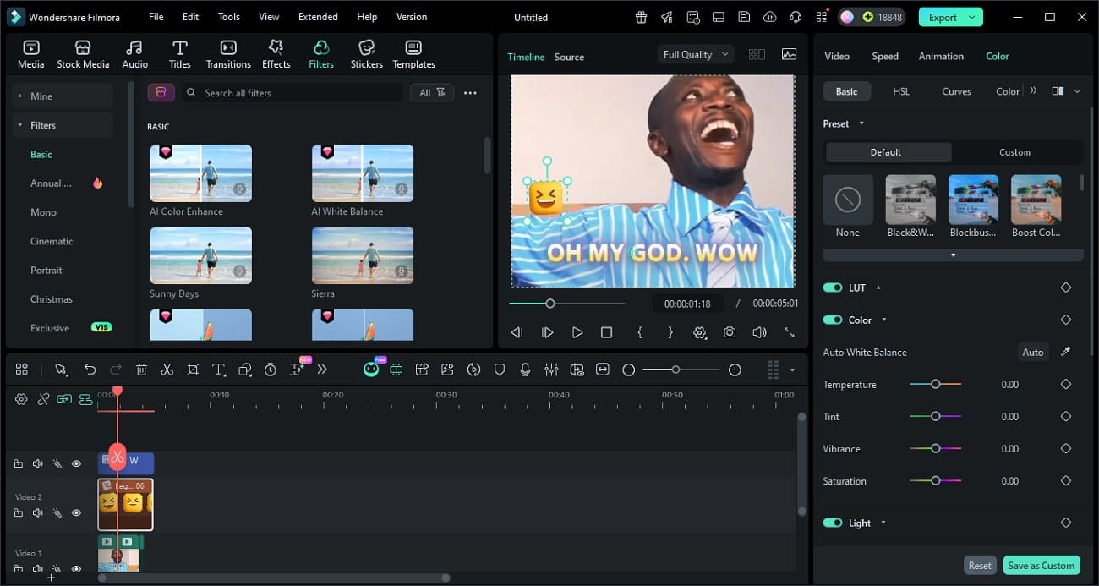Switch to the Stickers panel
1099x586 pixels.
point(366,52)
